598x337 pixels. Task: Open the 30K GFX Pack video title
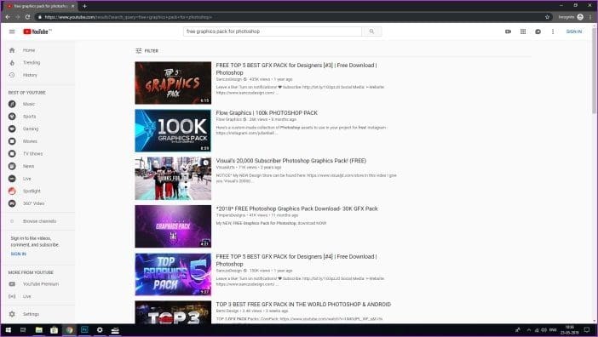296,208
